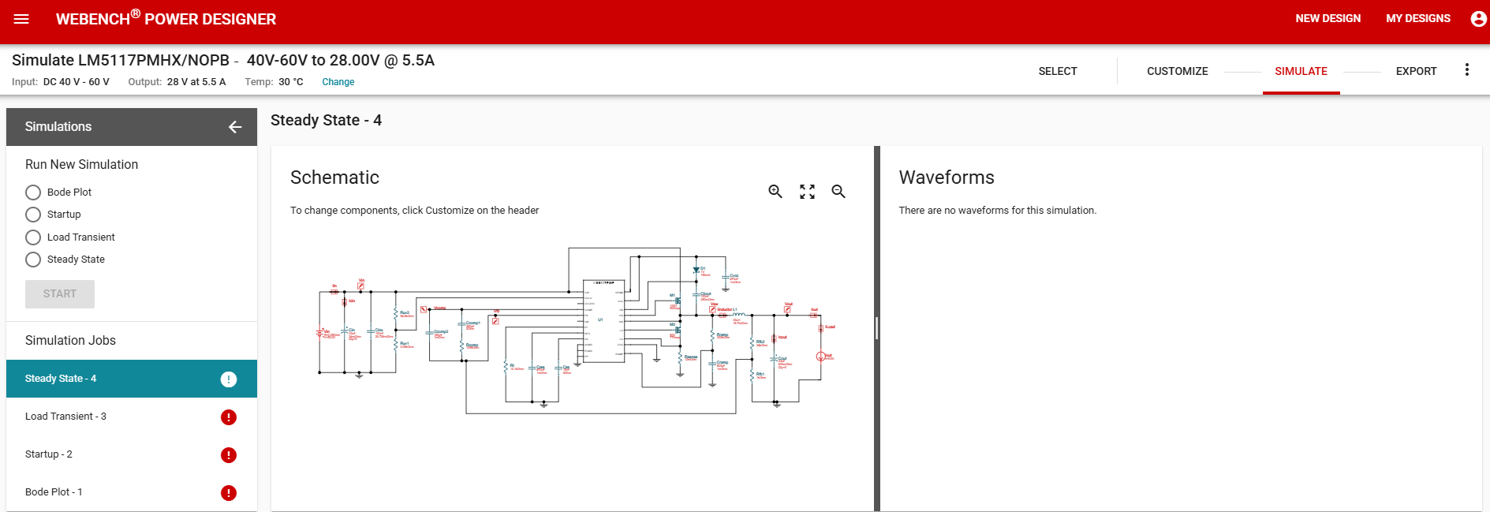This screenshot has height=512, width=1490.
Task: Select the Bode Plot simulation option
Action: click(33, 192)
